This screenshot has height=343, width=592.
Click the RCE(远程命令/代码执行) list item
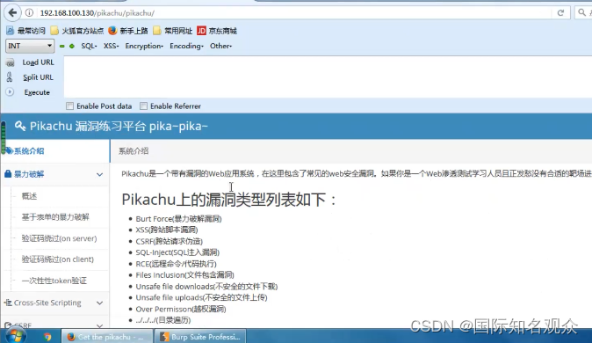click(x=176, y=264)
